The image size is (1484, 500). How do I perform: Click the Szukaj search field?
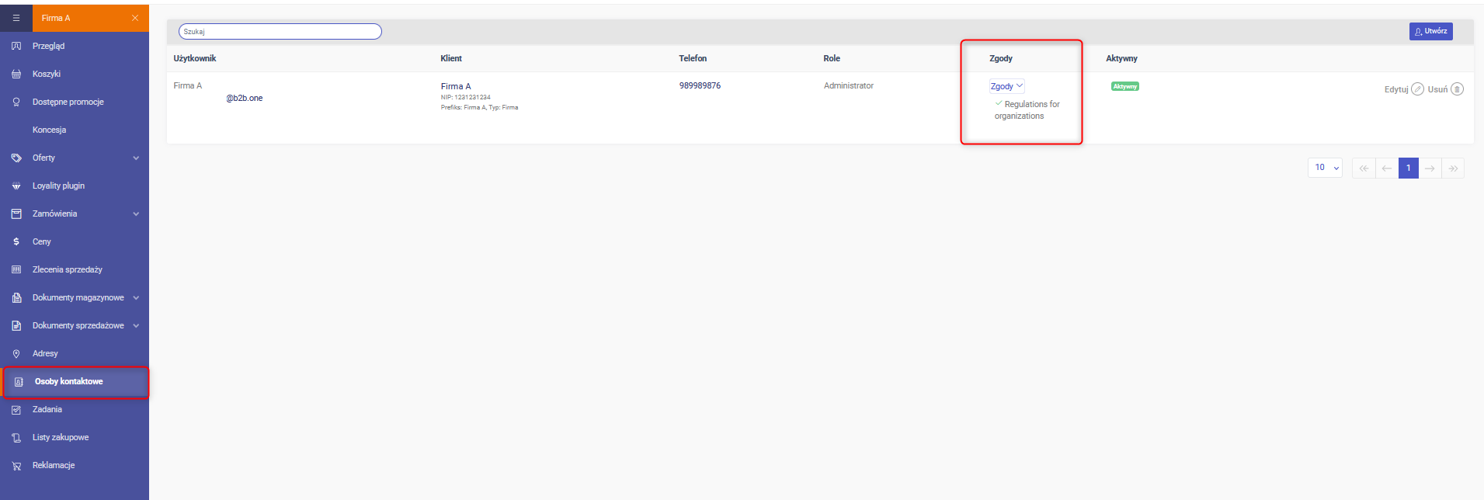280,31
